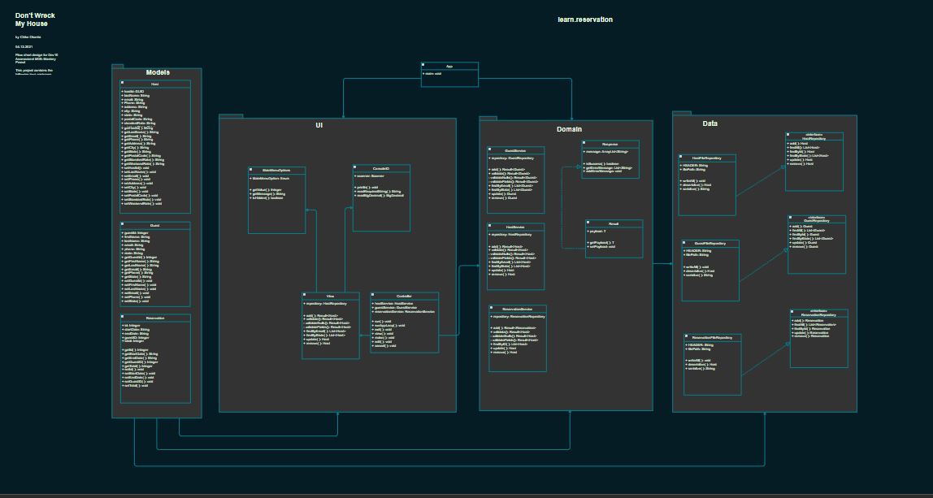Click '+ HEADER: String' in ReservationFileRepository
The width and height of the screenshot is (933, 498).
click(701, 344)
